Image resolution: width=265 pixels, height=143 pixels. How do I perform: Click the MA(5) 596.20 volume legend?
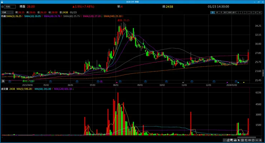coord(24,89)
